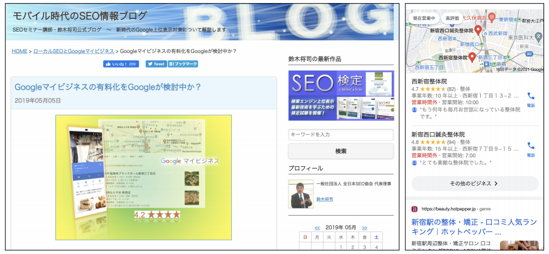Click the Tweet share button
Screen dimensions: 549x254
[x=156, y=64]
